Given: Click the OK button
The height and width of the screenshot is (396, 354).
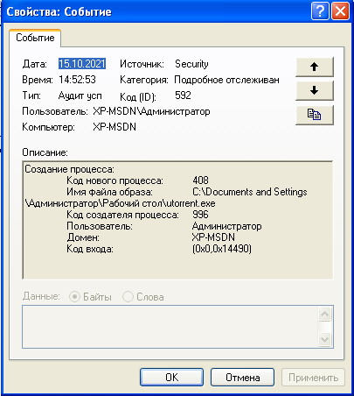Looking at the screenshot, I should [171, 378].
